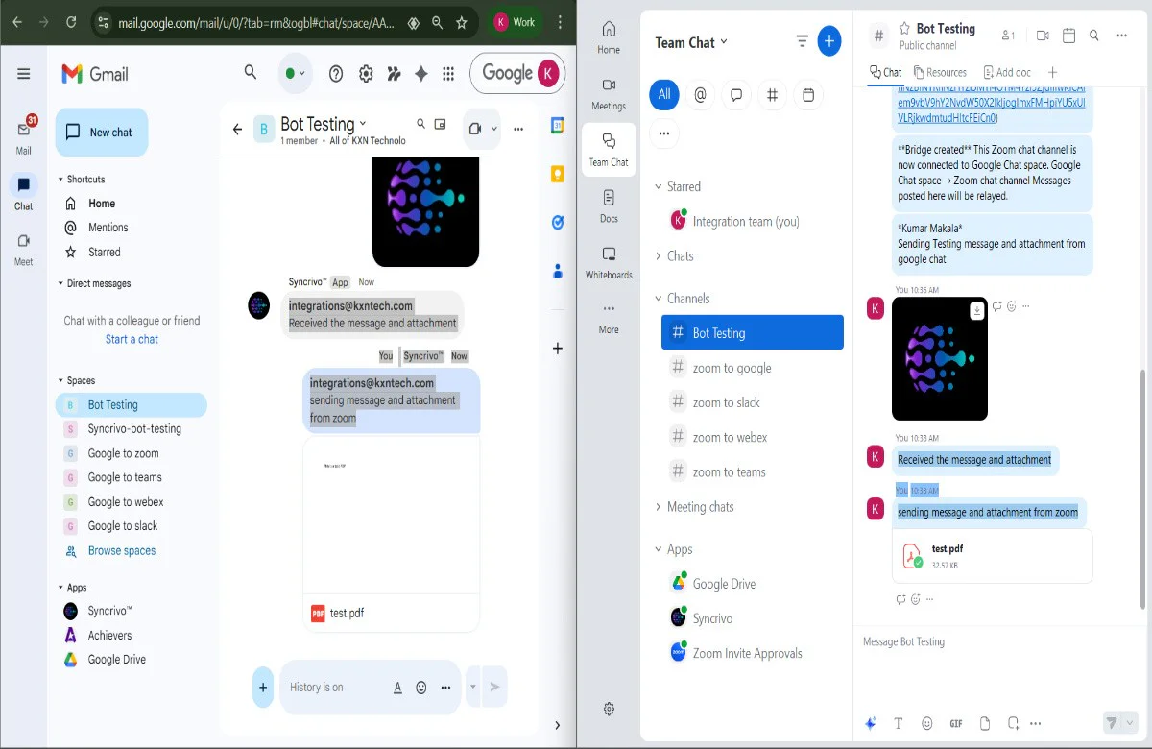
Task: Open Google Tasks side panel icon
Action: (x=557, y=222)
